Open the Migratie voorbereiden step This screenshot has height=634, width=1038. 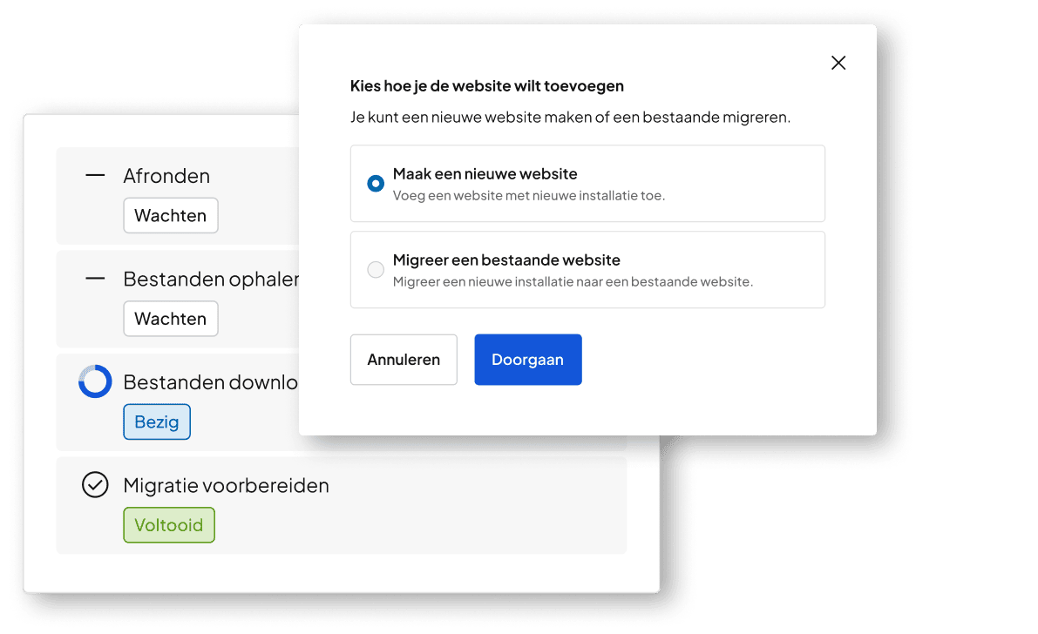click(x=341, y=505)
